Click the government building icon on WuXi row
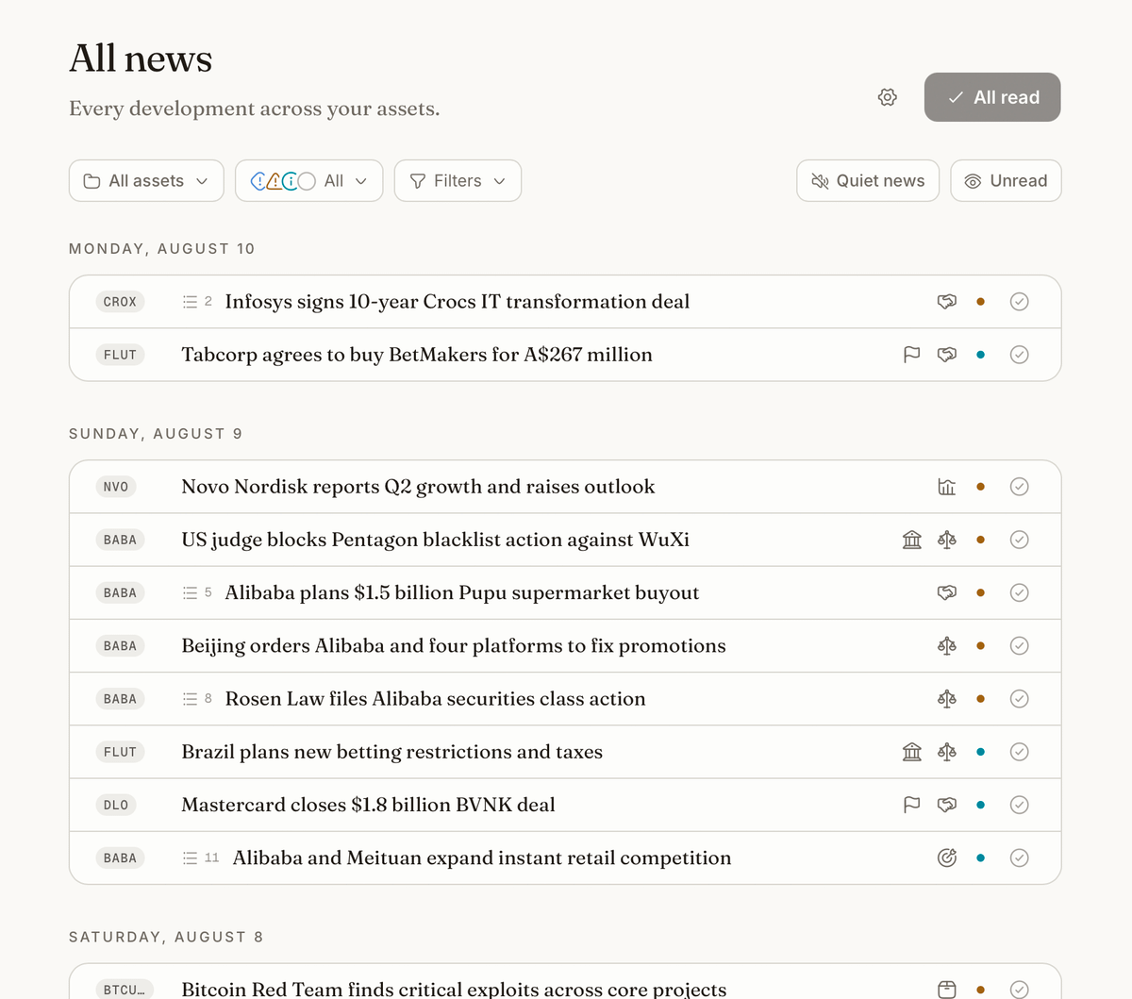1132x999 pixels. (912, 540)
